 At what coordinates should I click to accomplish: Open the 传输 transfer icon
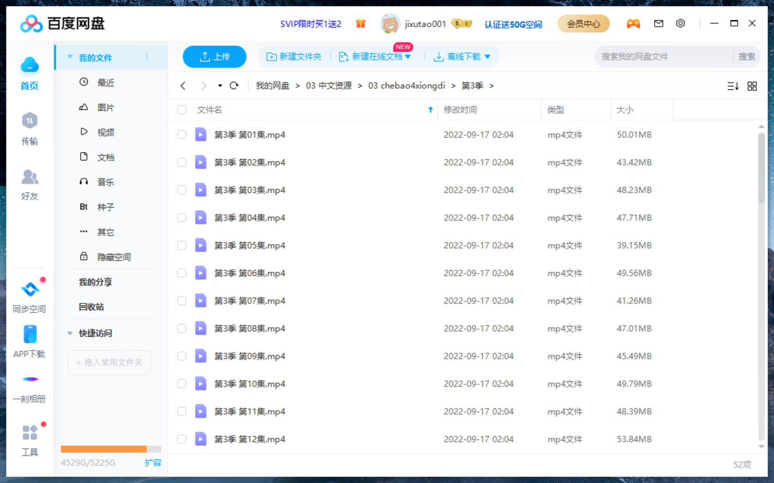point(30,121)
